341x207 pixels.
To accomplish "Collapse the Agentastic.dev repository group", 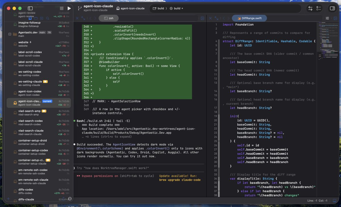I will [10, 34].
